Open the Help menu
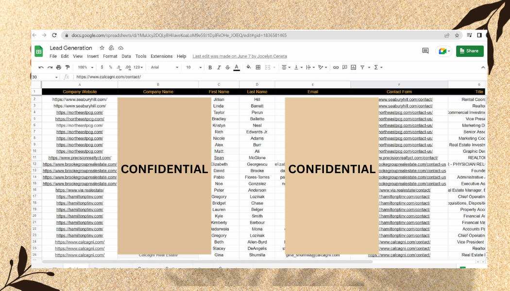Viewport: 510px width, 291px height. [182, 56]
